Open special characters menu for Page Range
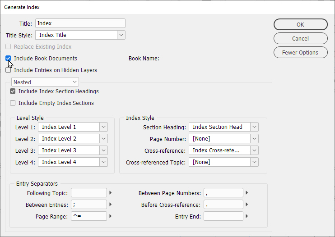Image resolution: width=335 pixels, height=237 pixels. pyautogui.click(x=111, y=216)
